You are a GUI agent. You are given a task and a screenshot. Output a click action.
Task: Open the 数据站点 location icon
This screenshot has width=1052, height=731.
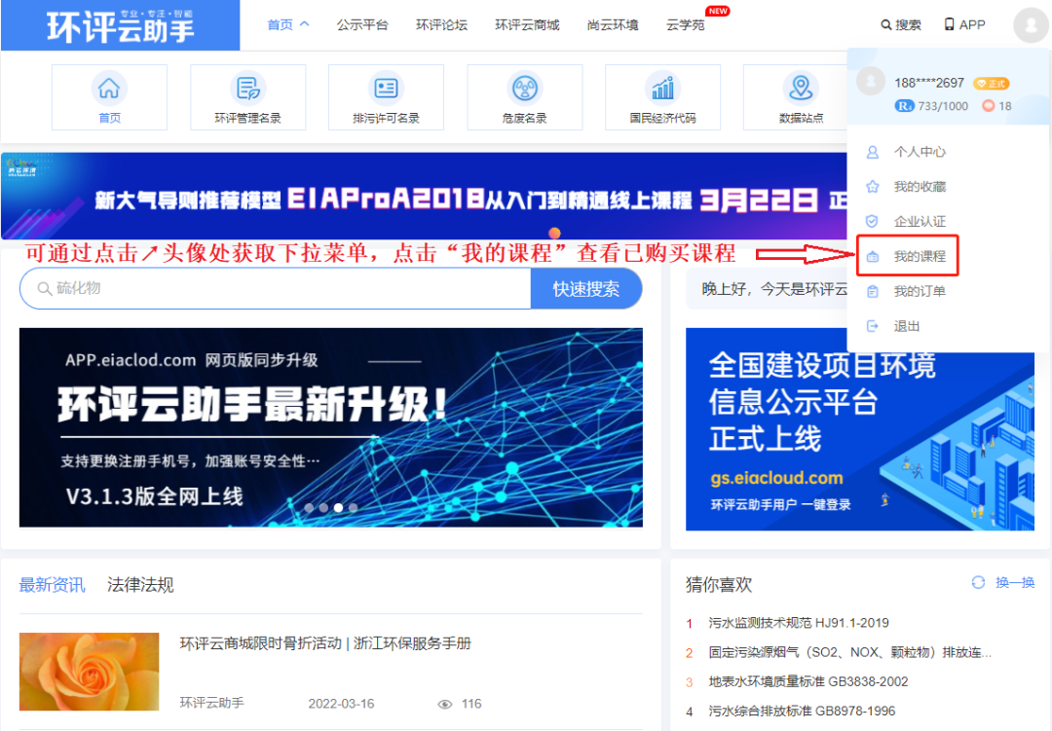(801, 88)
